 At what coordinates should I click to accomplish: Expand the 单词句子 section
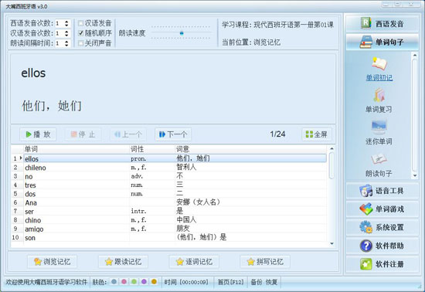(x=382, y=42)
